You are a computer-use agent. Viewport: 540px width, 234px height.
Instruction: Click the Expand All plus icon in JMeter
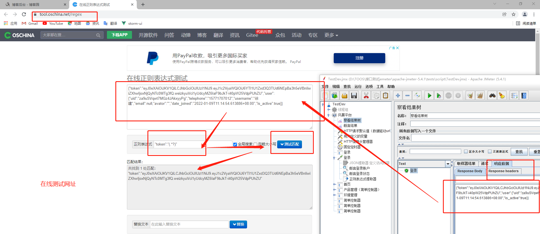click(398, 96)
